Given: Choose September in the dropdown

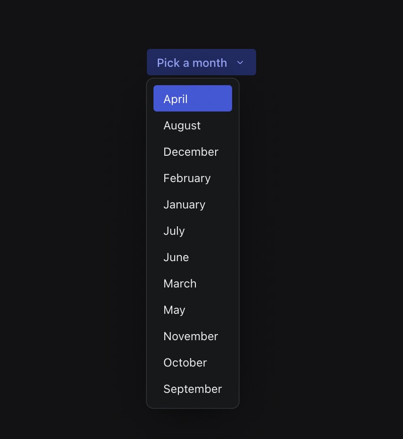Looking at the screenshot, I should (193, 389).
